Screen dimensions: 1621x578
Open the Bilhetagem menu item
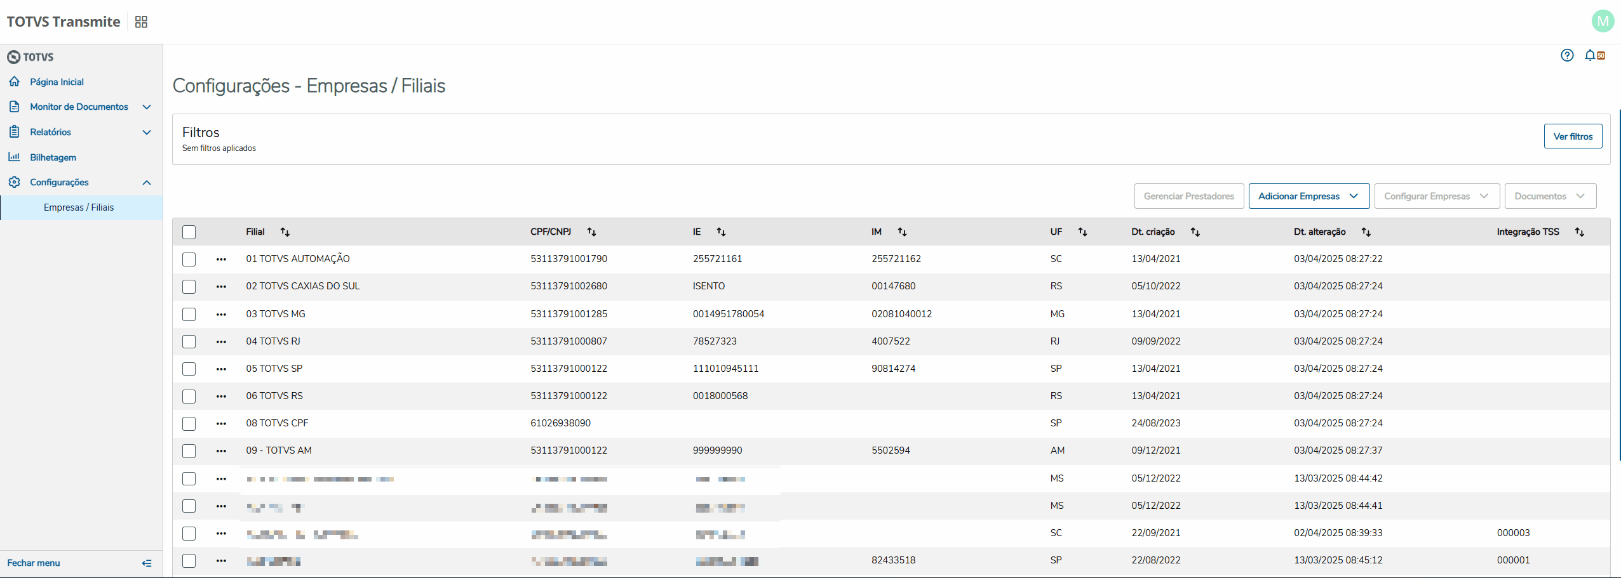53,157
